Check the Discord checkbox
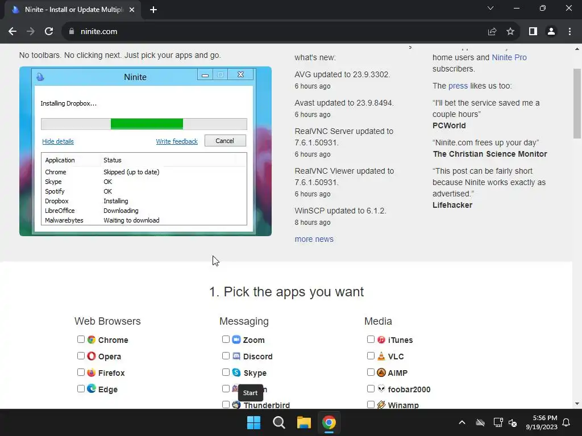 tap(226, 355)
